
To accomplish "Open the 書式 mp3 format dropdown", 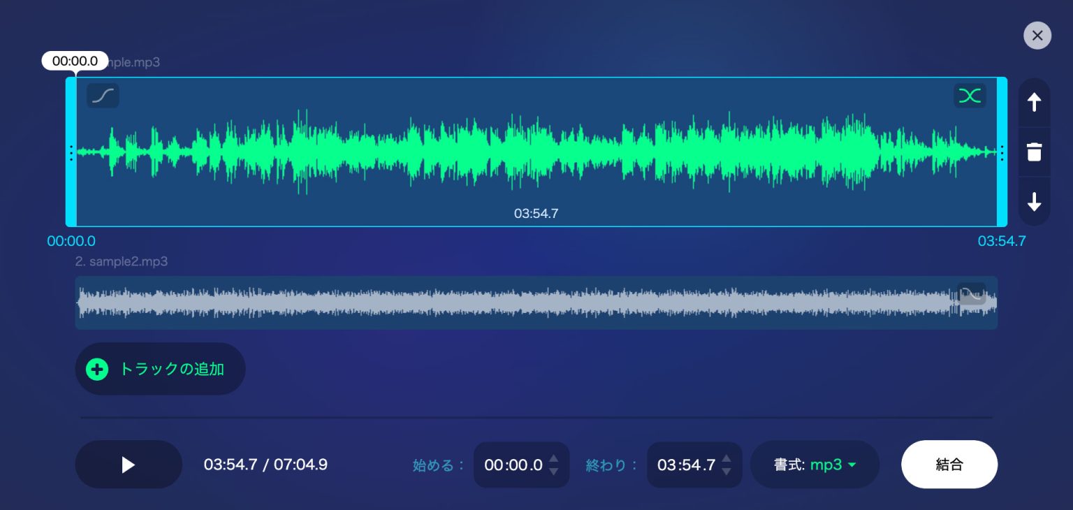I will point(815,465).
